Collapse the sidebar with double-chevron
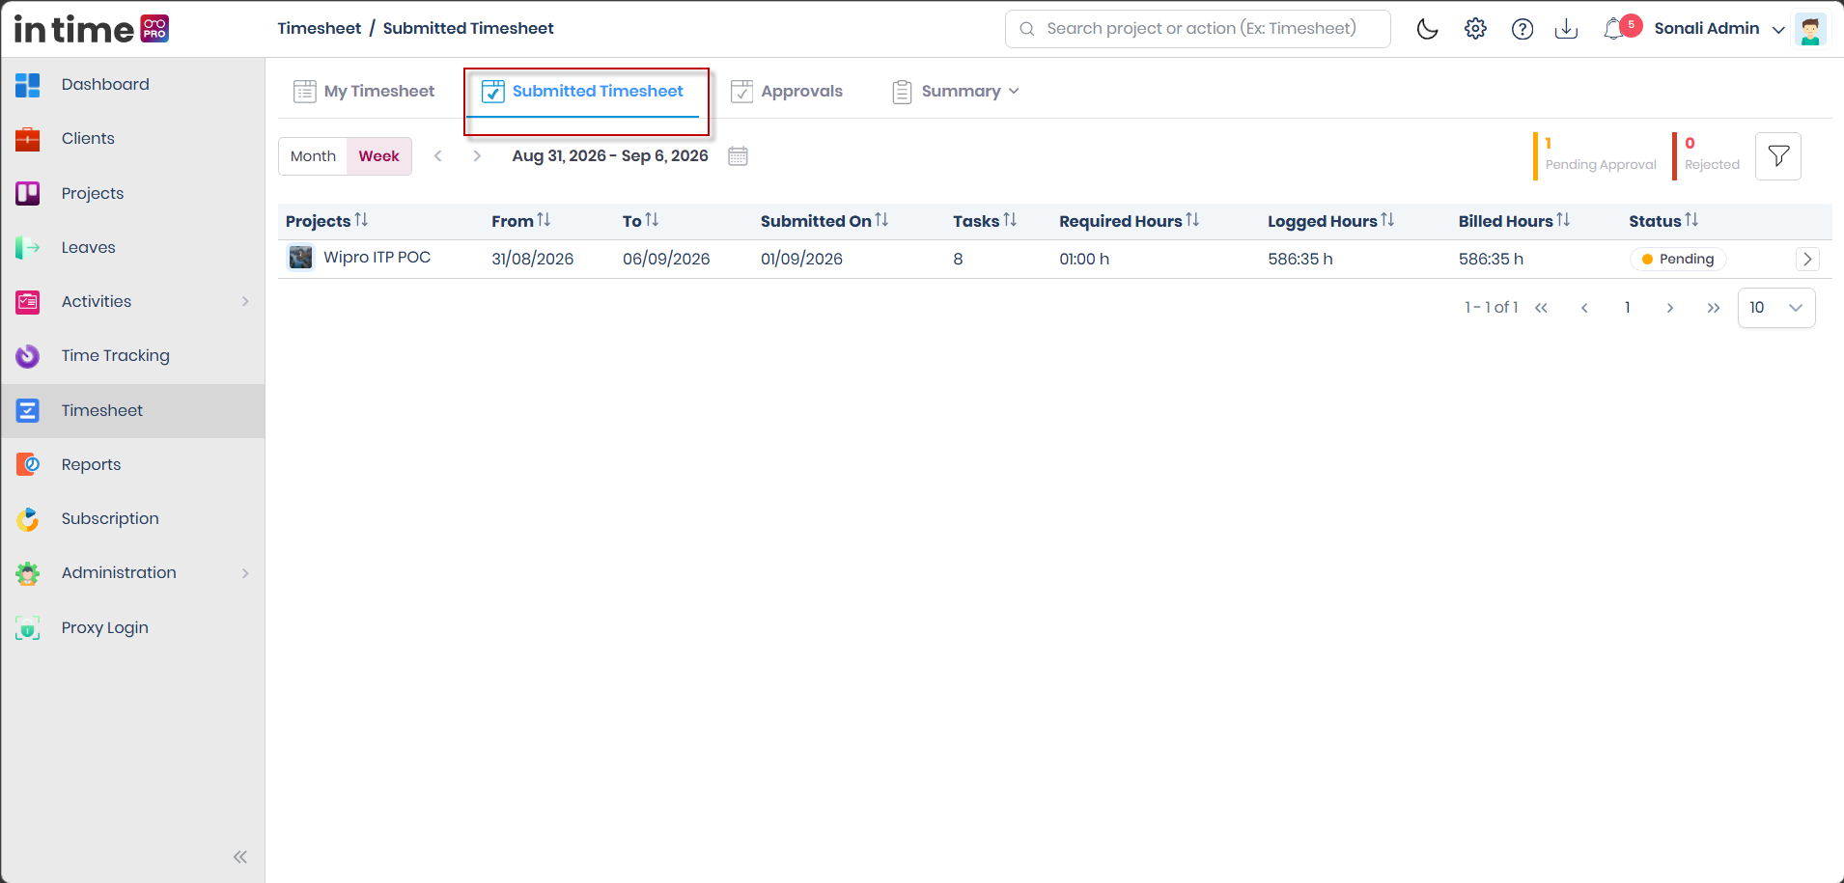Image resolution: width=1844 pixels, height=883 pixels. [240, 857]
